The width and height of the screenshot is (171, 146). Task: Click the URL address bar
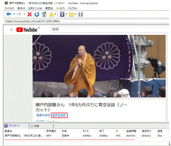pos(87,21)
